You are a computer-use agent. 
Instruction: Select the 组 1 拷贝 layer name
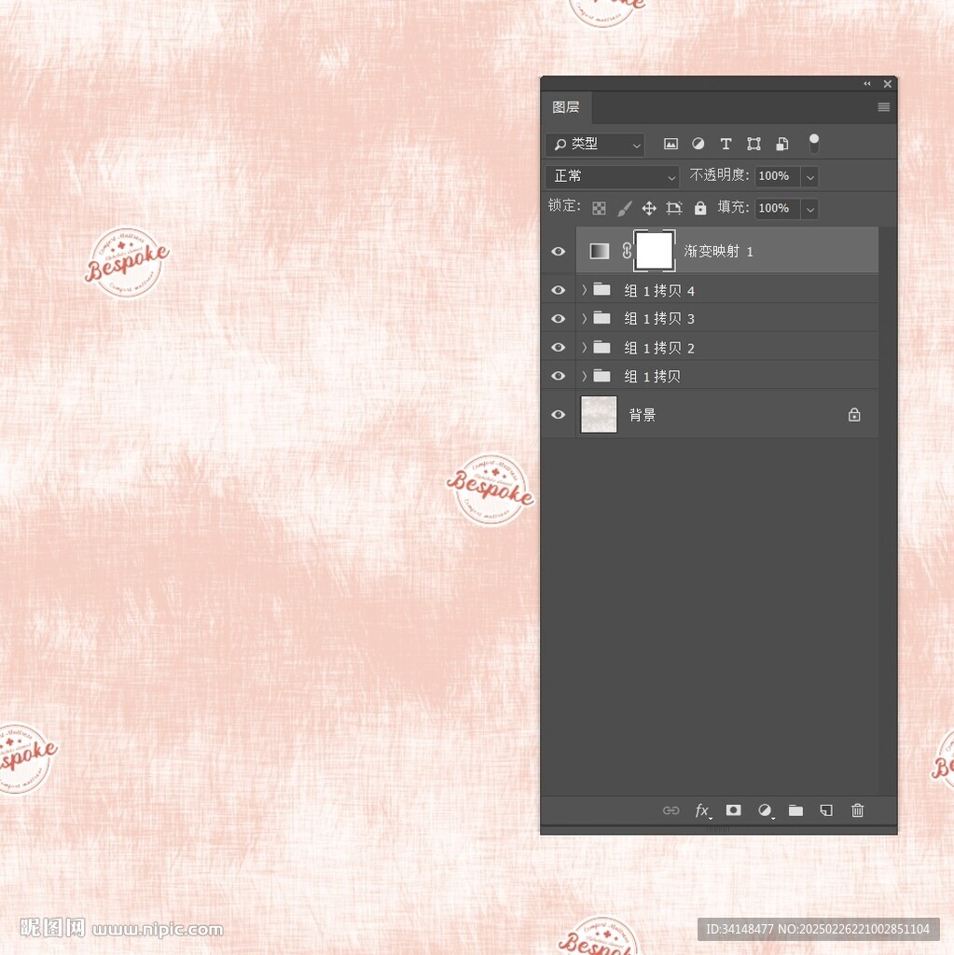[652, 377]
